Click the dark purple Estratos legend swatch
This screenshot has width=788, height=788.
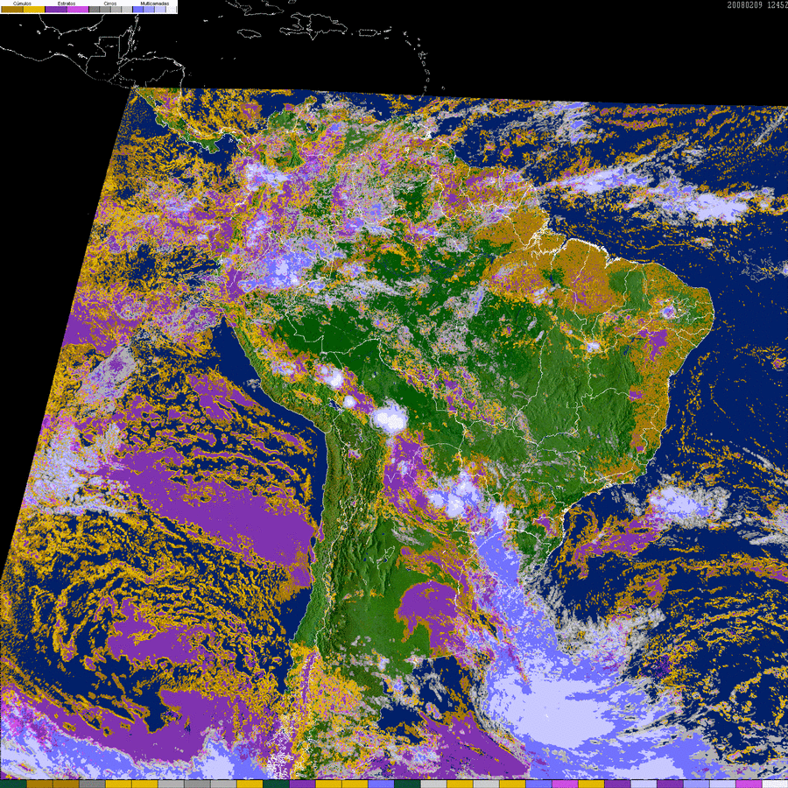[56, 9]
